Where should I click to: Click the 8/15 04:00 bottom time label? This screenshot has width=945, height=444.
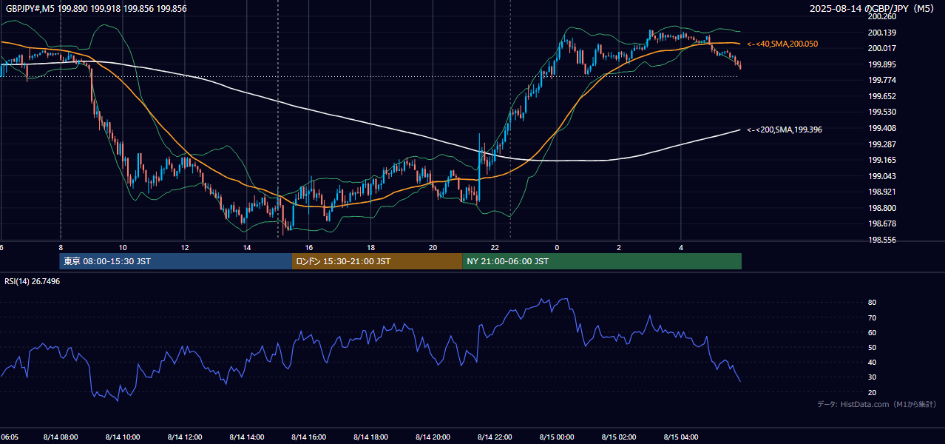tap(682, 437)
